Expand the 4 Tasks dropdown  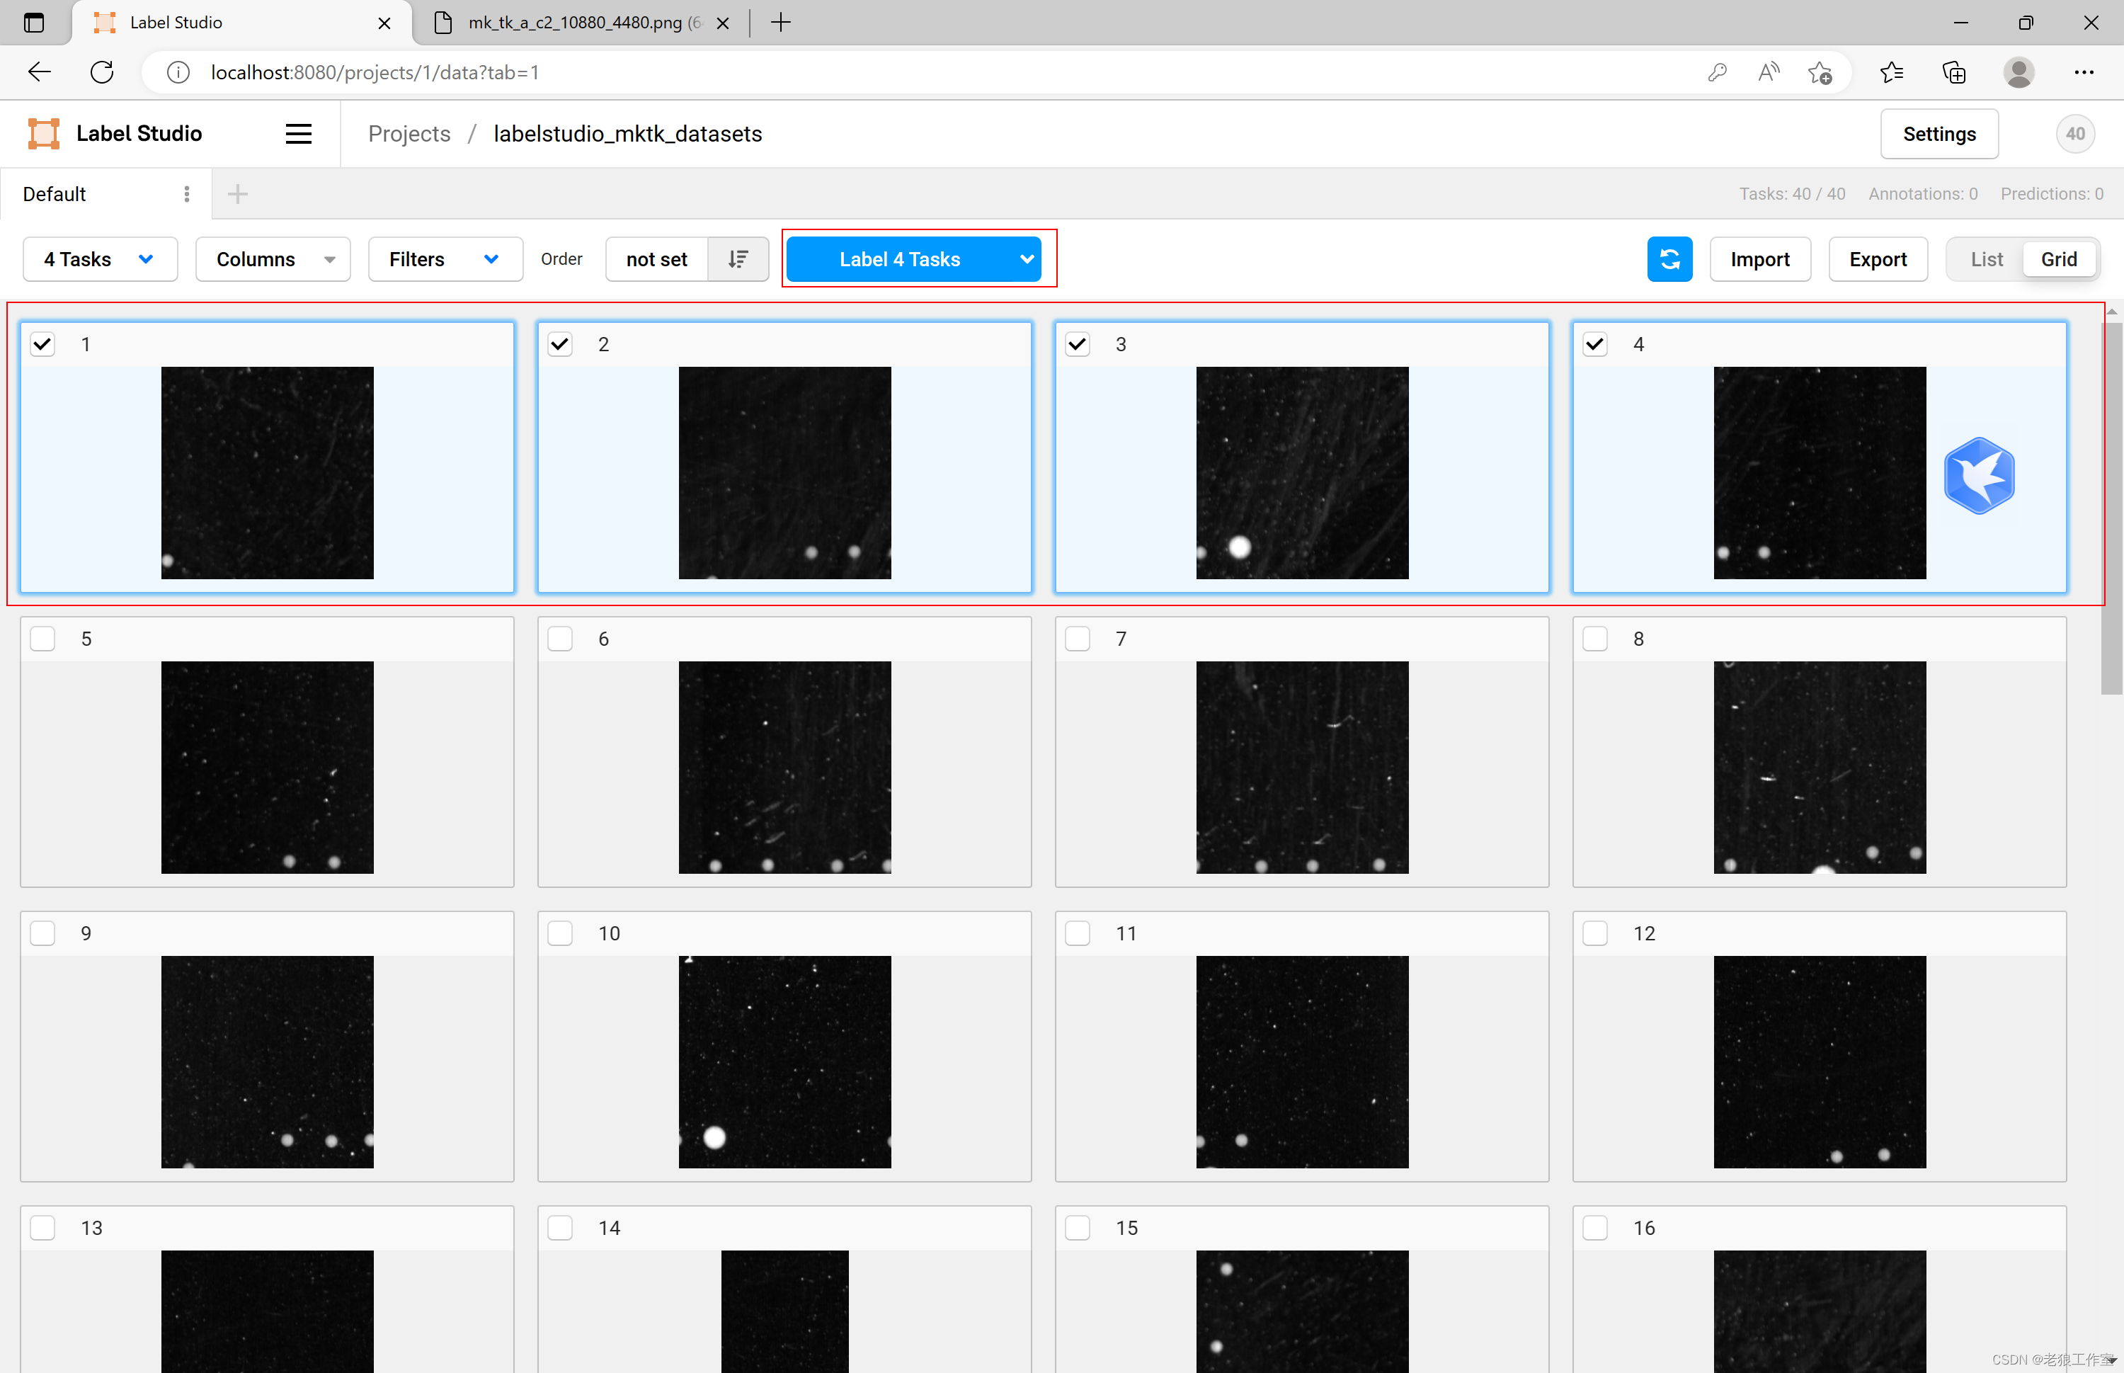click(99, 258)
